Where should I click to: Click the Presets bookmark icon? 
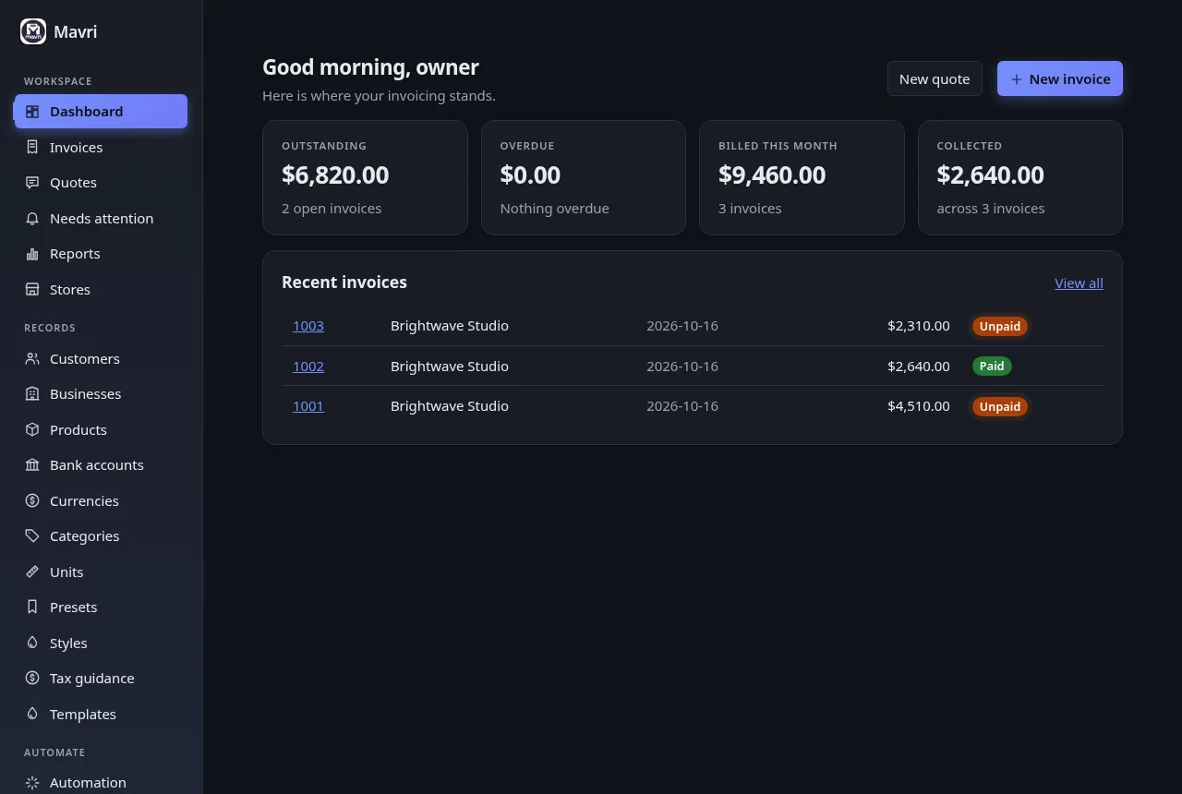[x=32, y=608]
